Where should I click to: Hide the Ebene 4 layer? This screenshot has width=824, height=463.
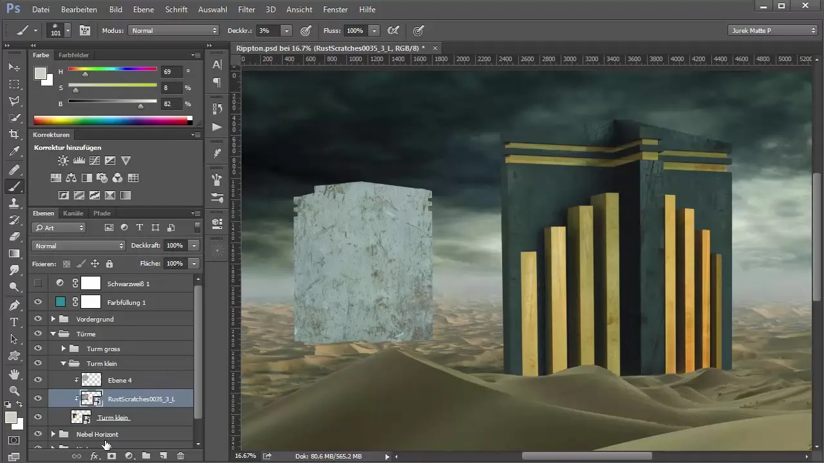tap(38, 380)
